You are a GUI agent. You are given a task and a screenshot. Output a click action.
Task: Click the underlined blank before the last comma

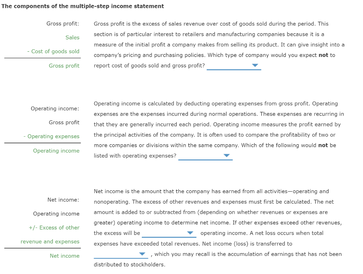click(x=121, y=254)
